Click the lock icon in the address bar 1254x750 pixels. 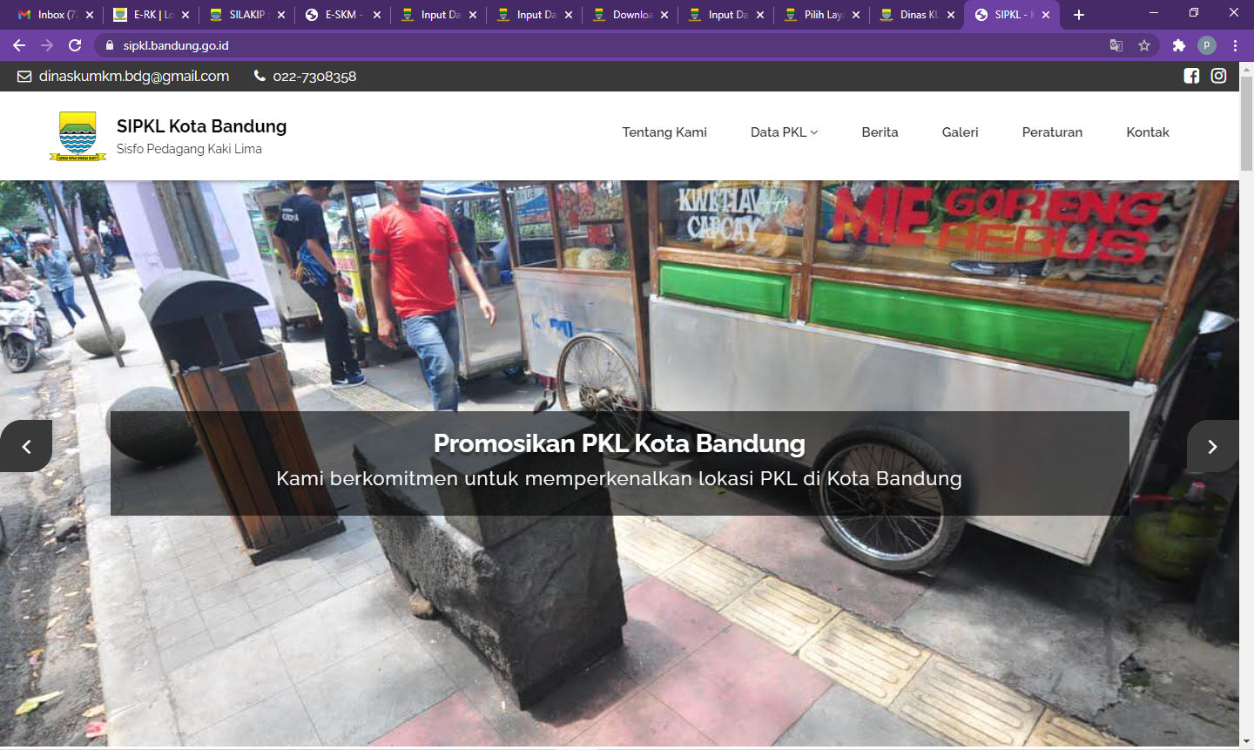pyautogui.click(x=109, y=45)
